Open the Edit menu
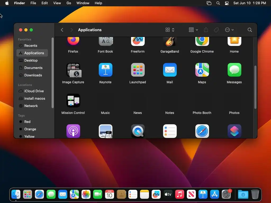271x203 pixels. tap(44, 3)
